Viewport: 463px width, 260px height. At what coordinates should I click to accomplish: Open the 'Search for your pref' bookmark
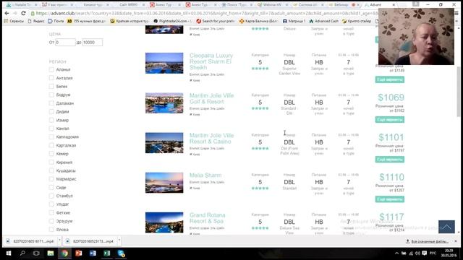pyautogui.click(x=216, y=21)
